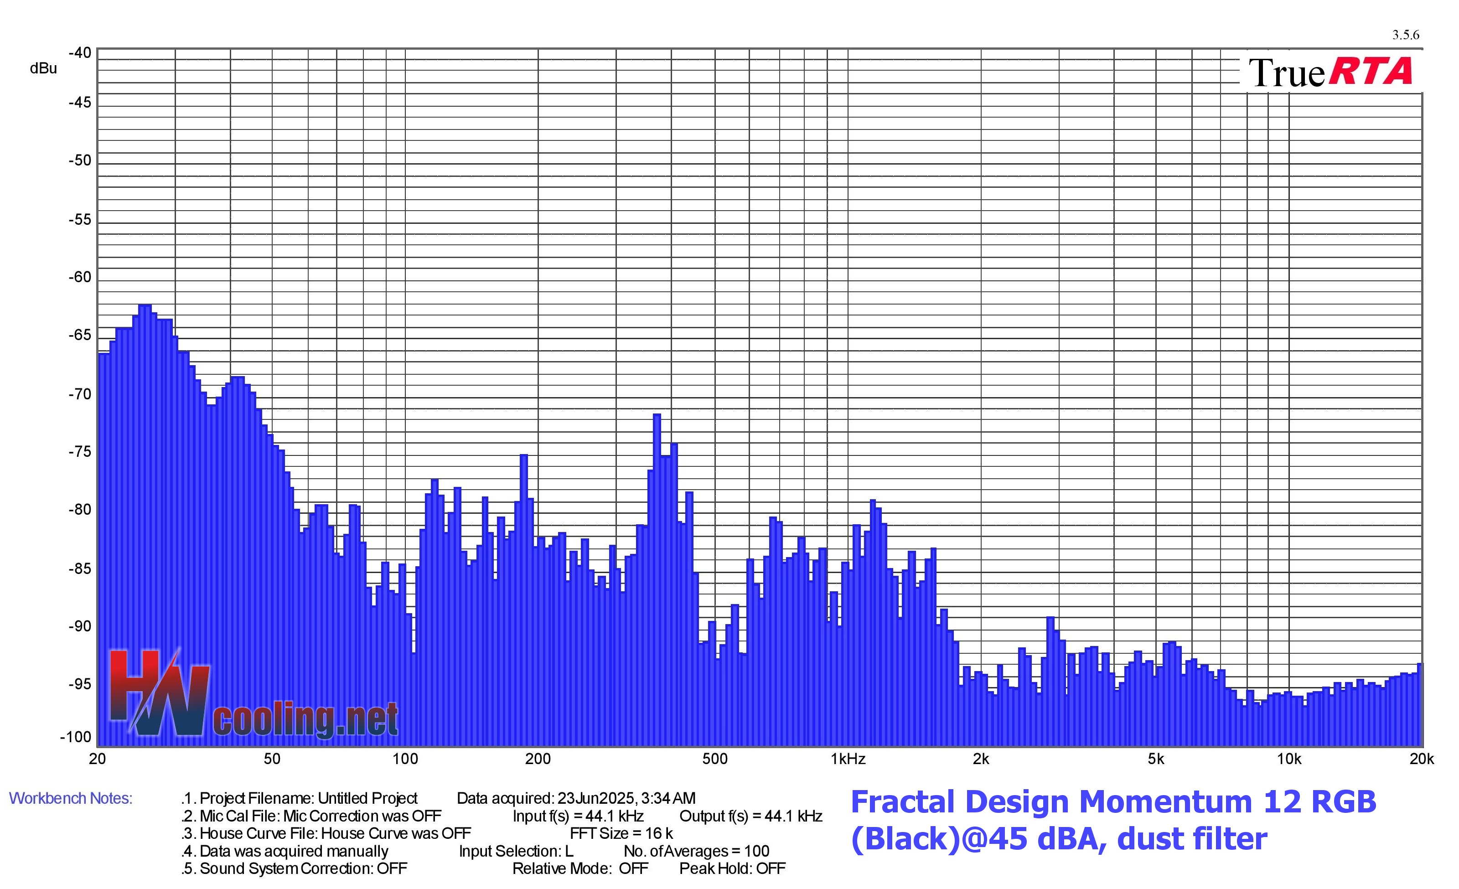Click the "No. of Averages = 100" text
This screenshot has width=1459, height=889.
point(696,851)
